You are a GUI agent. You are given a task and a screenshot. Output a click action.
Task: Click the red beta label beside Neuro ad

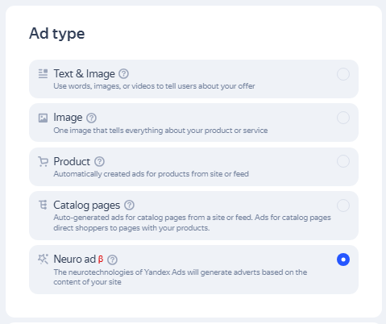(x=101, y=260)
